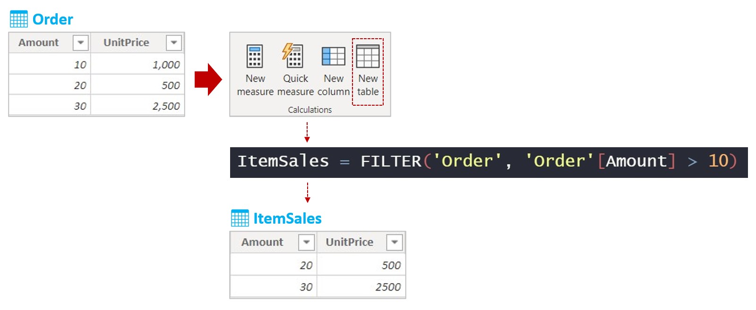
Task: Click the ItemSales table grid icon
Action: coord(240,218)
